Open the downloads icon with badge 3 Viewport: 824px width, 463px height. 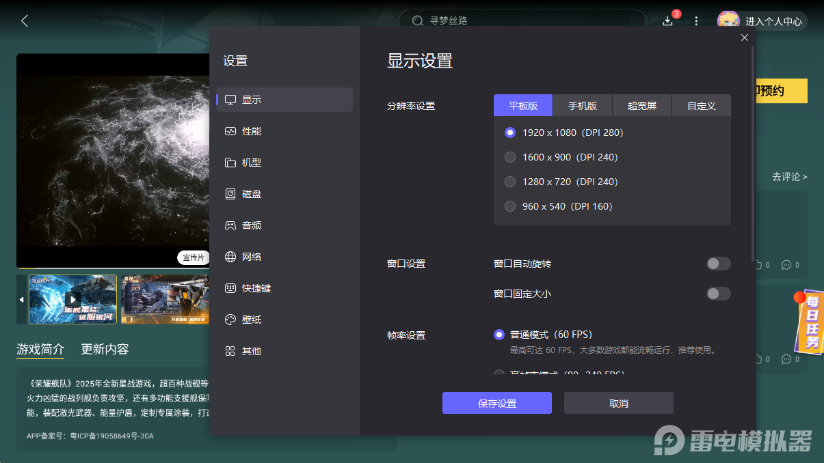click(667, 21)
